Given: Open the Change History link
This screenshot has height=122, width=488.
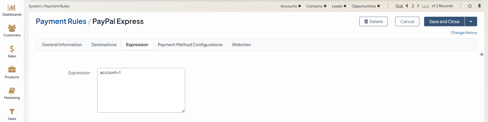Looking at the screenshot, I should 464,33.
